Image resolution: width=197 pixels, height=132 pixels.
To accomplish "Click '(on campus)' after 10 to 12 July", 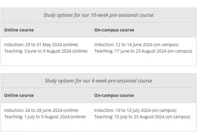I will pyautogui.click(x=164, y=110).
